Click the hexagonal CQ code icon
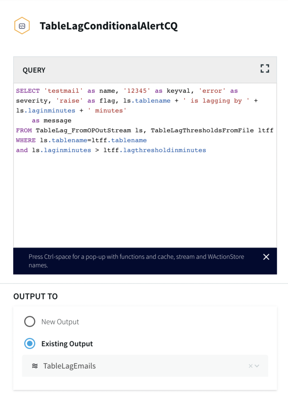 (22, 26)
